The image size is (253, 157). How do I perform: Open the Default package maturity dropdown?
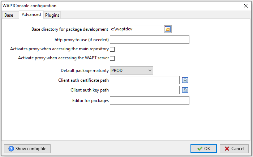coord(132,71)
